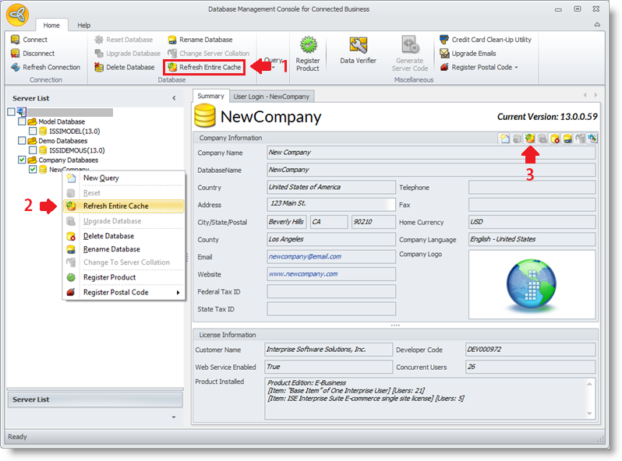Click the refresh cache icon in Company Information toolbar
Screen dimensions: 622x461
pyautogui.click(x=529, y=139)
